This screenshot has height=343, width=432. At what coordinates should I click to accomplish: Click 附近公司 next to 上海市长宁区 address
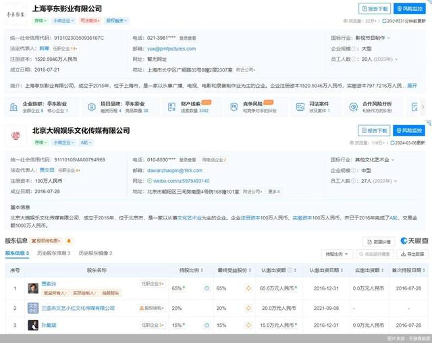(246, 70)
